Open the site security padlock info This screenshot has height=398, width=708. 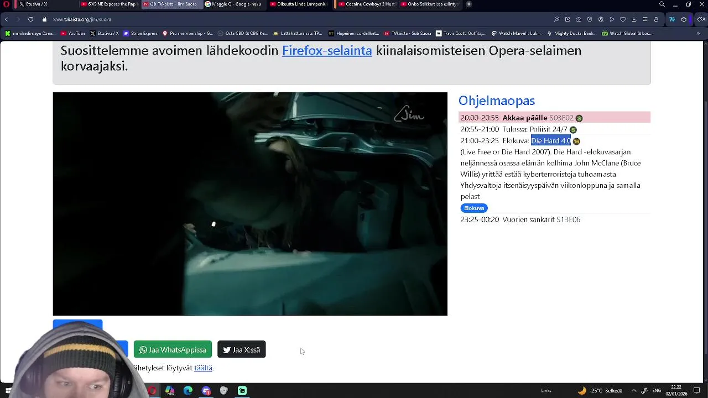pyautogui.click(x=44, y=19)
